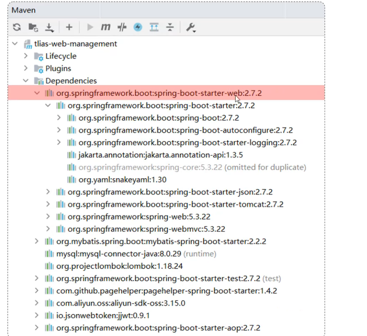Select org.projectlombok:lombok:1.18.24 dependency
This screenshot has width=367, height=336.
119,266
